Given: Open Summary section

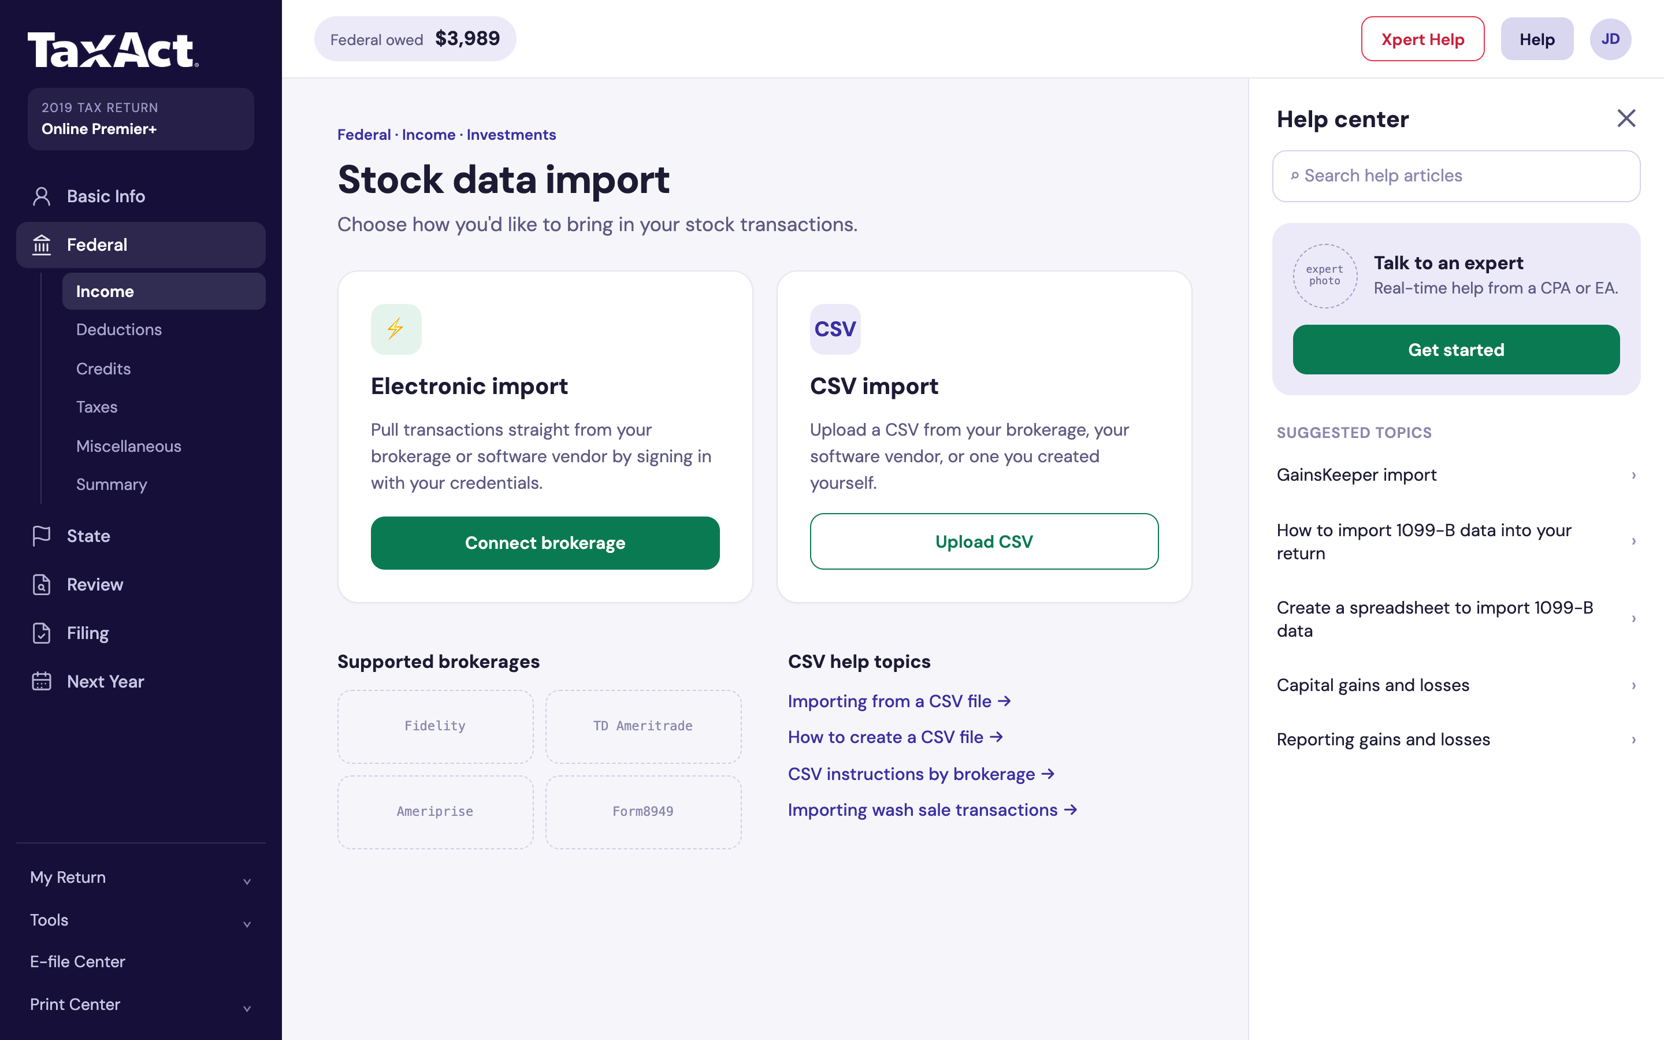Looking at the screenshot, I should click(112, 485).
